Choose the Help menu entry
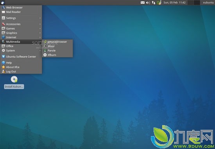Viewport: 215px width, 149px height. click(x=21, y=63)
